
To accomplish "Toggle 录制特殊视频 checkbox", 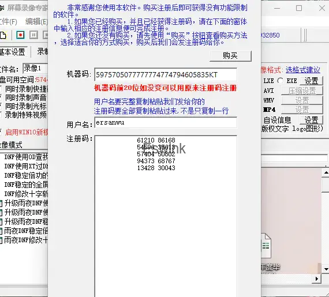I will click(x=1, y=115).
